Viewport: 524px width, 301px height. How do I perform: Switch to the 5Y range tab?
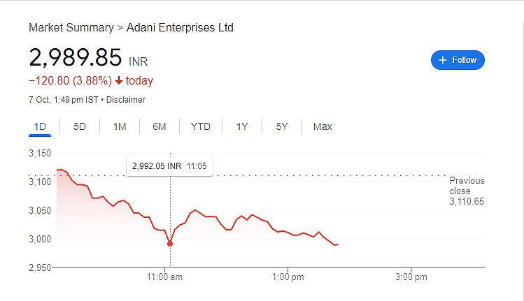(x=282, y=127)
